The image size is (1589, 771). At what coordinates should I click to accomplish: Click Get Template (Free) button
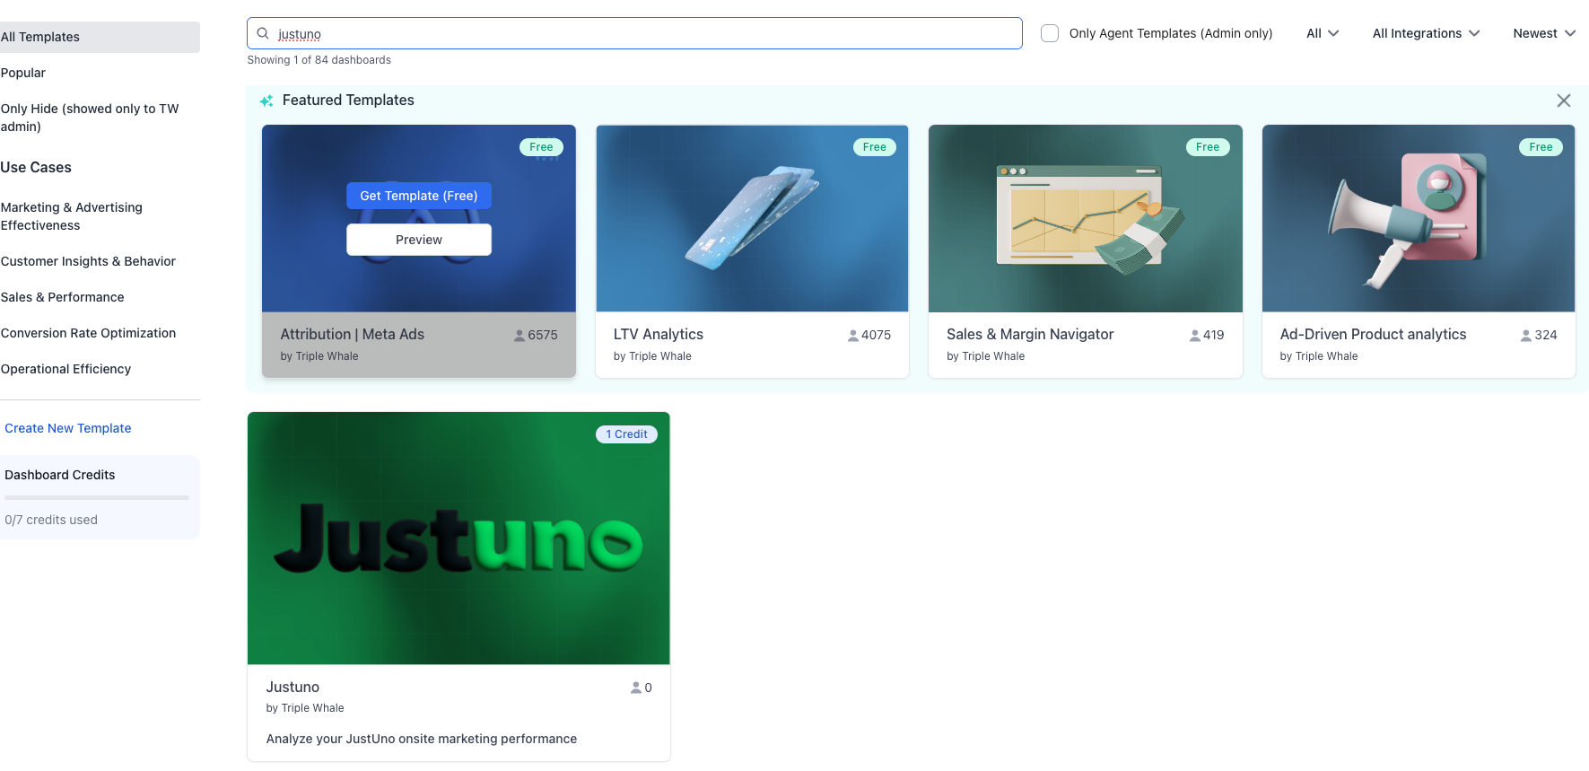(x=418, y=196)
